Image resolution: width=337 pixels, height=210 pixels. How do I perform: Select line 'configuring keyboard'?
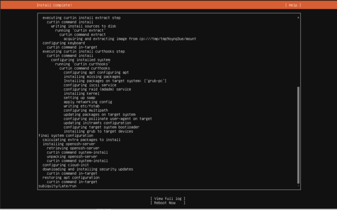click(x=64, y=43)
